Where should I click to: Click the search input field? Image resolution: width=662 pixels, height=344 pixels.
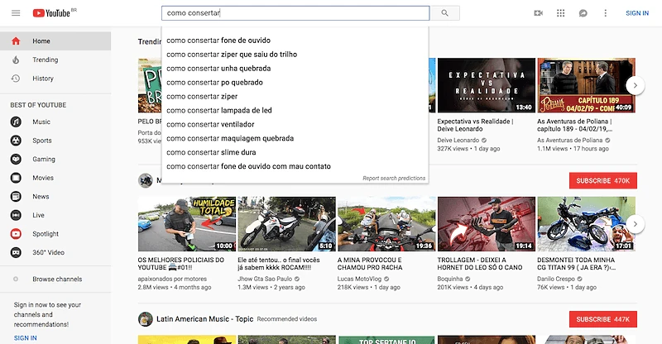tap(295, 13)
